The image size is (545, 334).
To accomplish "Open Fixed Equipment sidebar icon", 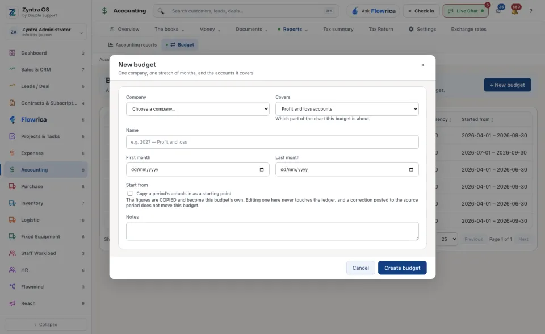I will click(12, 236).
